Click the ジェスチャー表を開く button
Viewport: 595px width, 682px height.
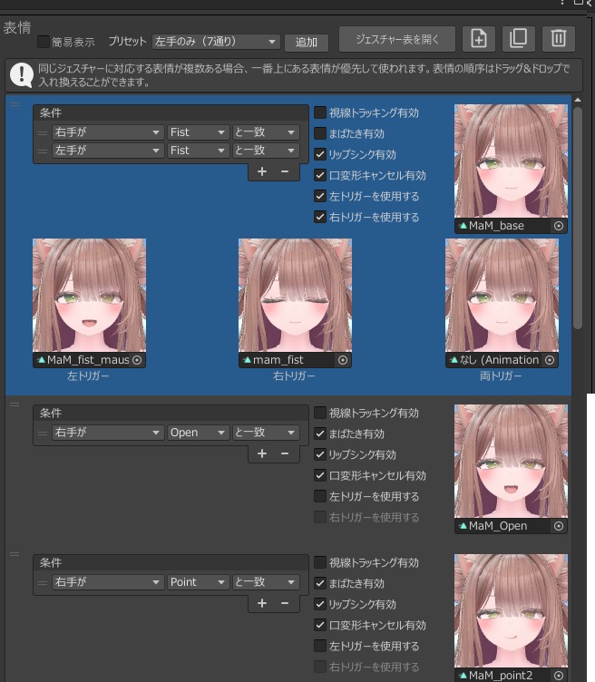point(396,39)
